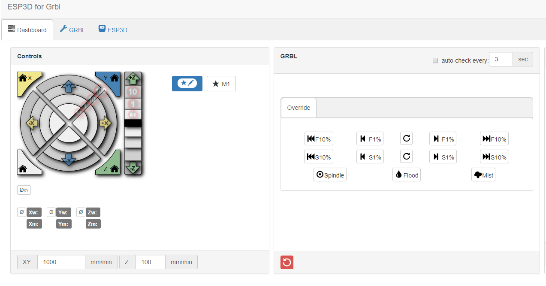Toggle Flood coolant
546x286 pixels.
(406, 175)
